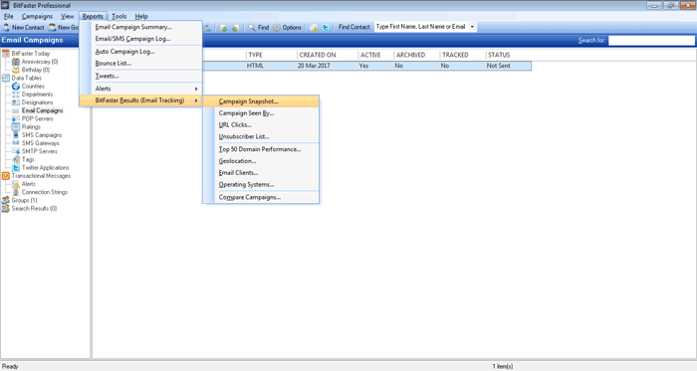
Task: Click the Departments tree icon
Action: click(x=16, y=94)
